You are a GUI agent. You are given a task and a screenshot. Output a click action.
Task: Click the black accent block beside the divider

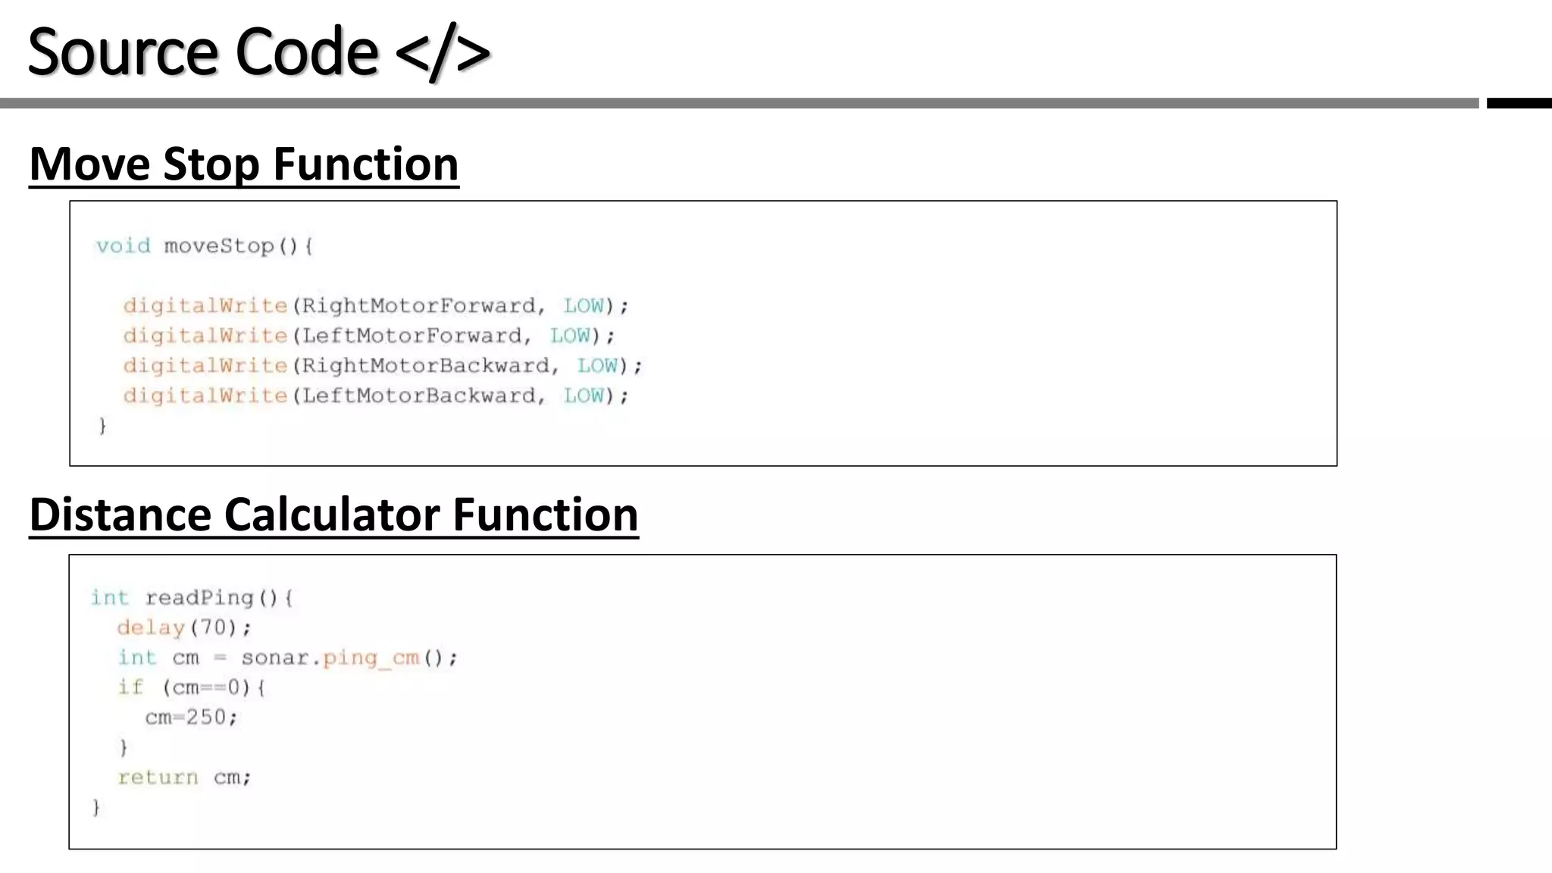pyautogui.click(x=1519, y=103)
